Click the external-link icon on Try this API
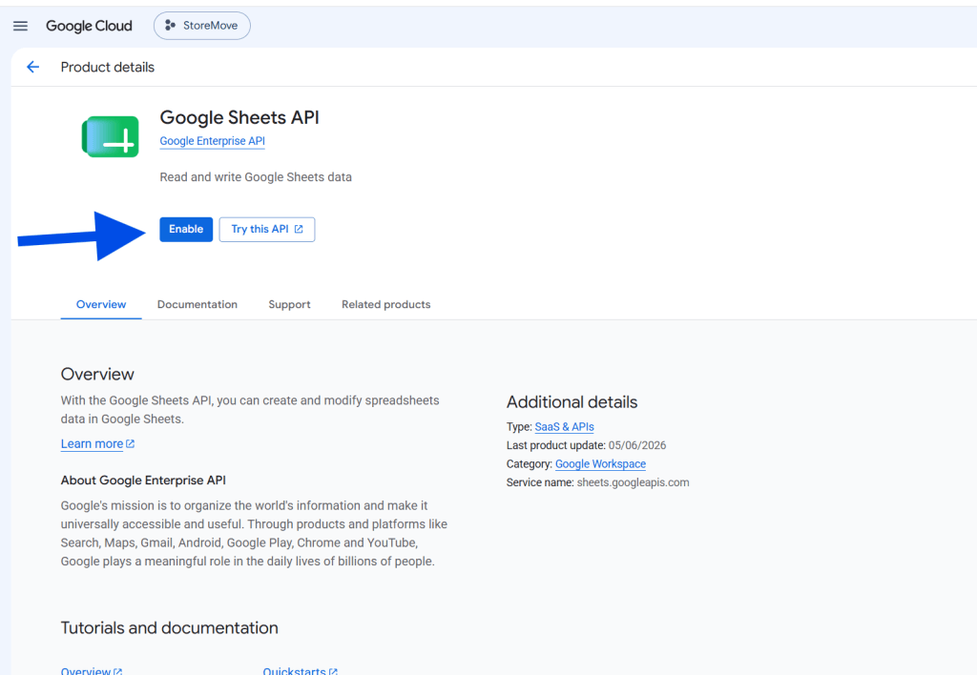The image size is (977, 675). coord(299,229)
